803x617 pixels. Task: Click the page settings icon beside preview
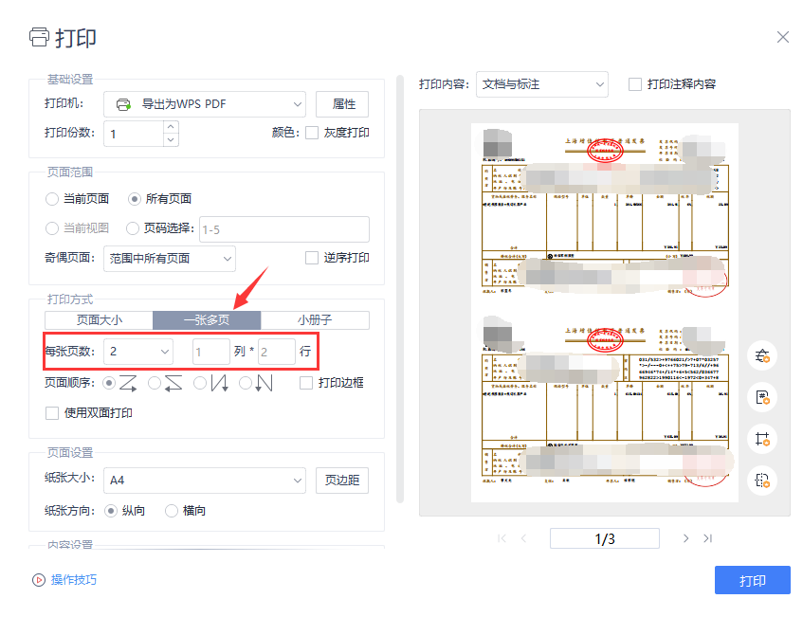point(762,397)
